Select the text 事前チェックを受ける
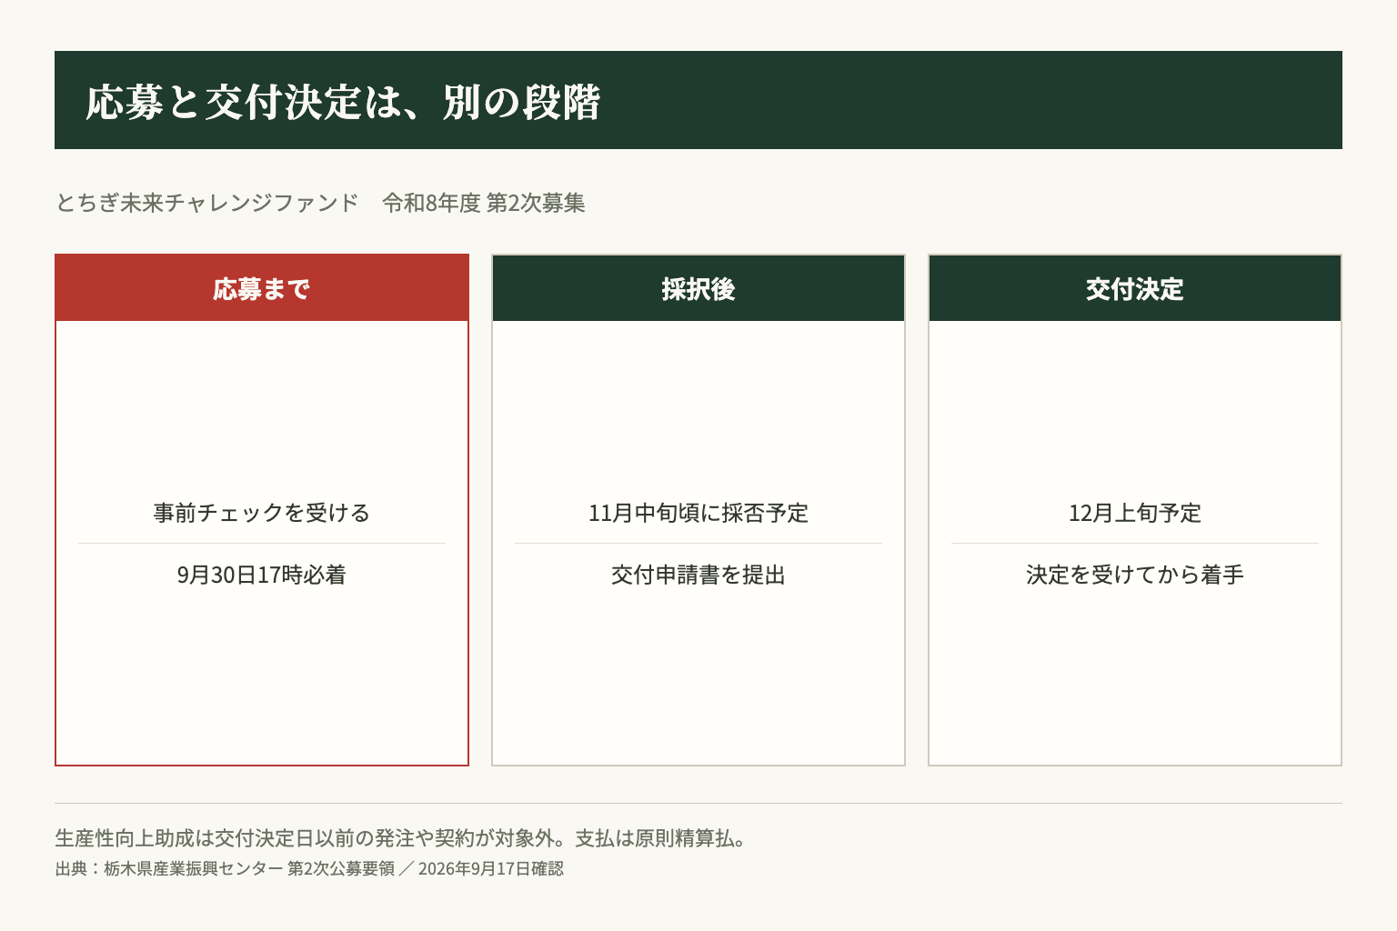Viewport: 1397px width, 931px height. click(262, 513)
